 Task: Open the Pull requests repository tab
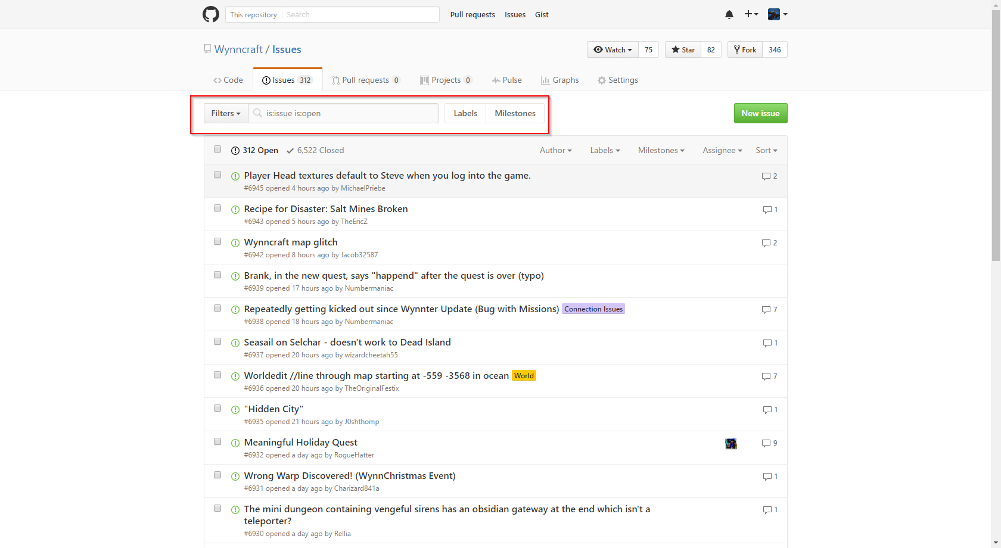coord(366,80)
